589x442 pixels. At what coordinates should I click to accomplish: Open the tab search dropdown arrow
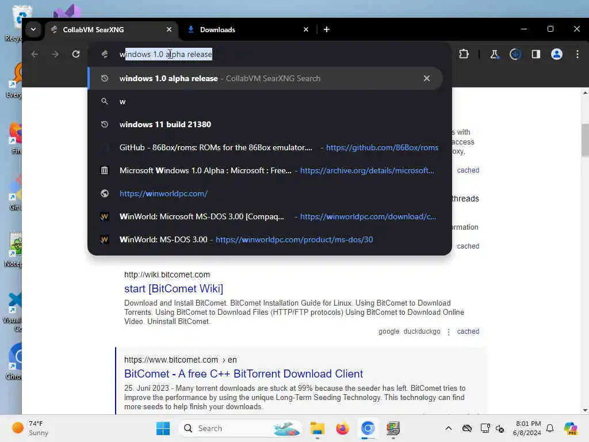[33, 29]
